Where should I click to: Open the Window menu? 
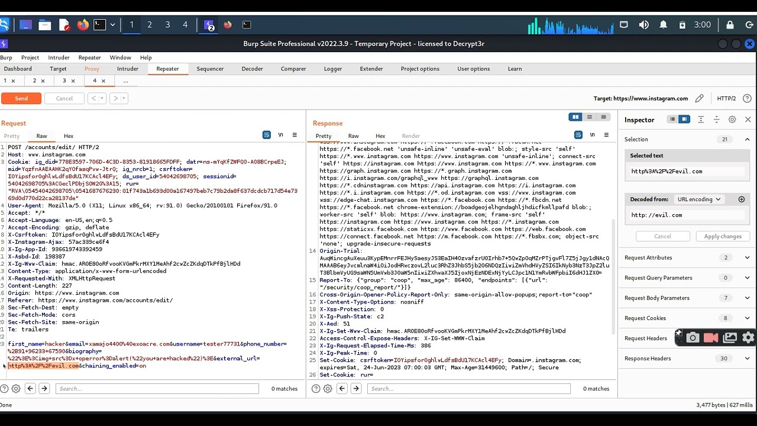tap(120, 57)
